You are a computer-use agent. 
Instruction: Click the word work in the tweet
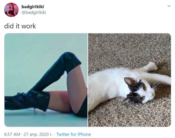(29, 26)
